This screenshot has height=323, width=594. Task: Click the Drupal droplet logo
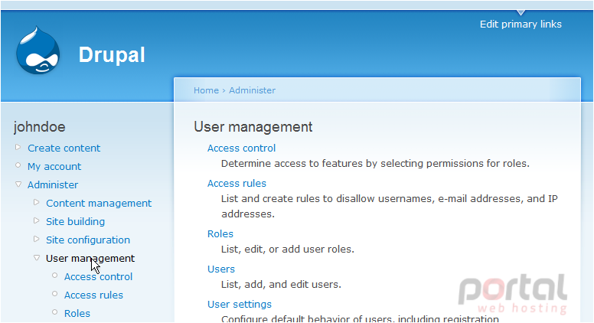pos(38,50)
